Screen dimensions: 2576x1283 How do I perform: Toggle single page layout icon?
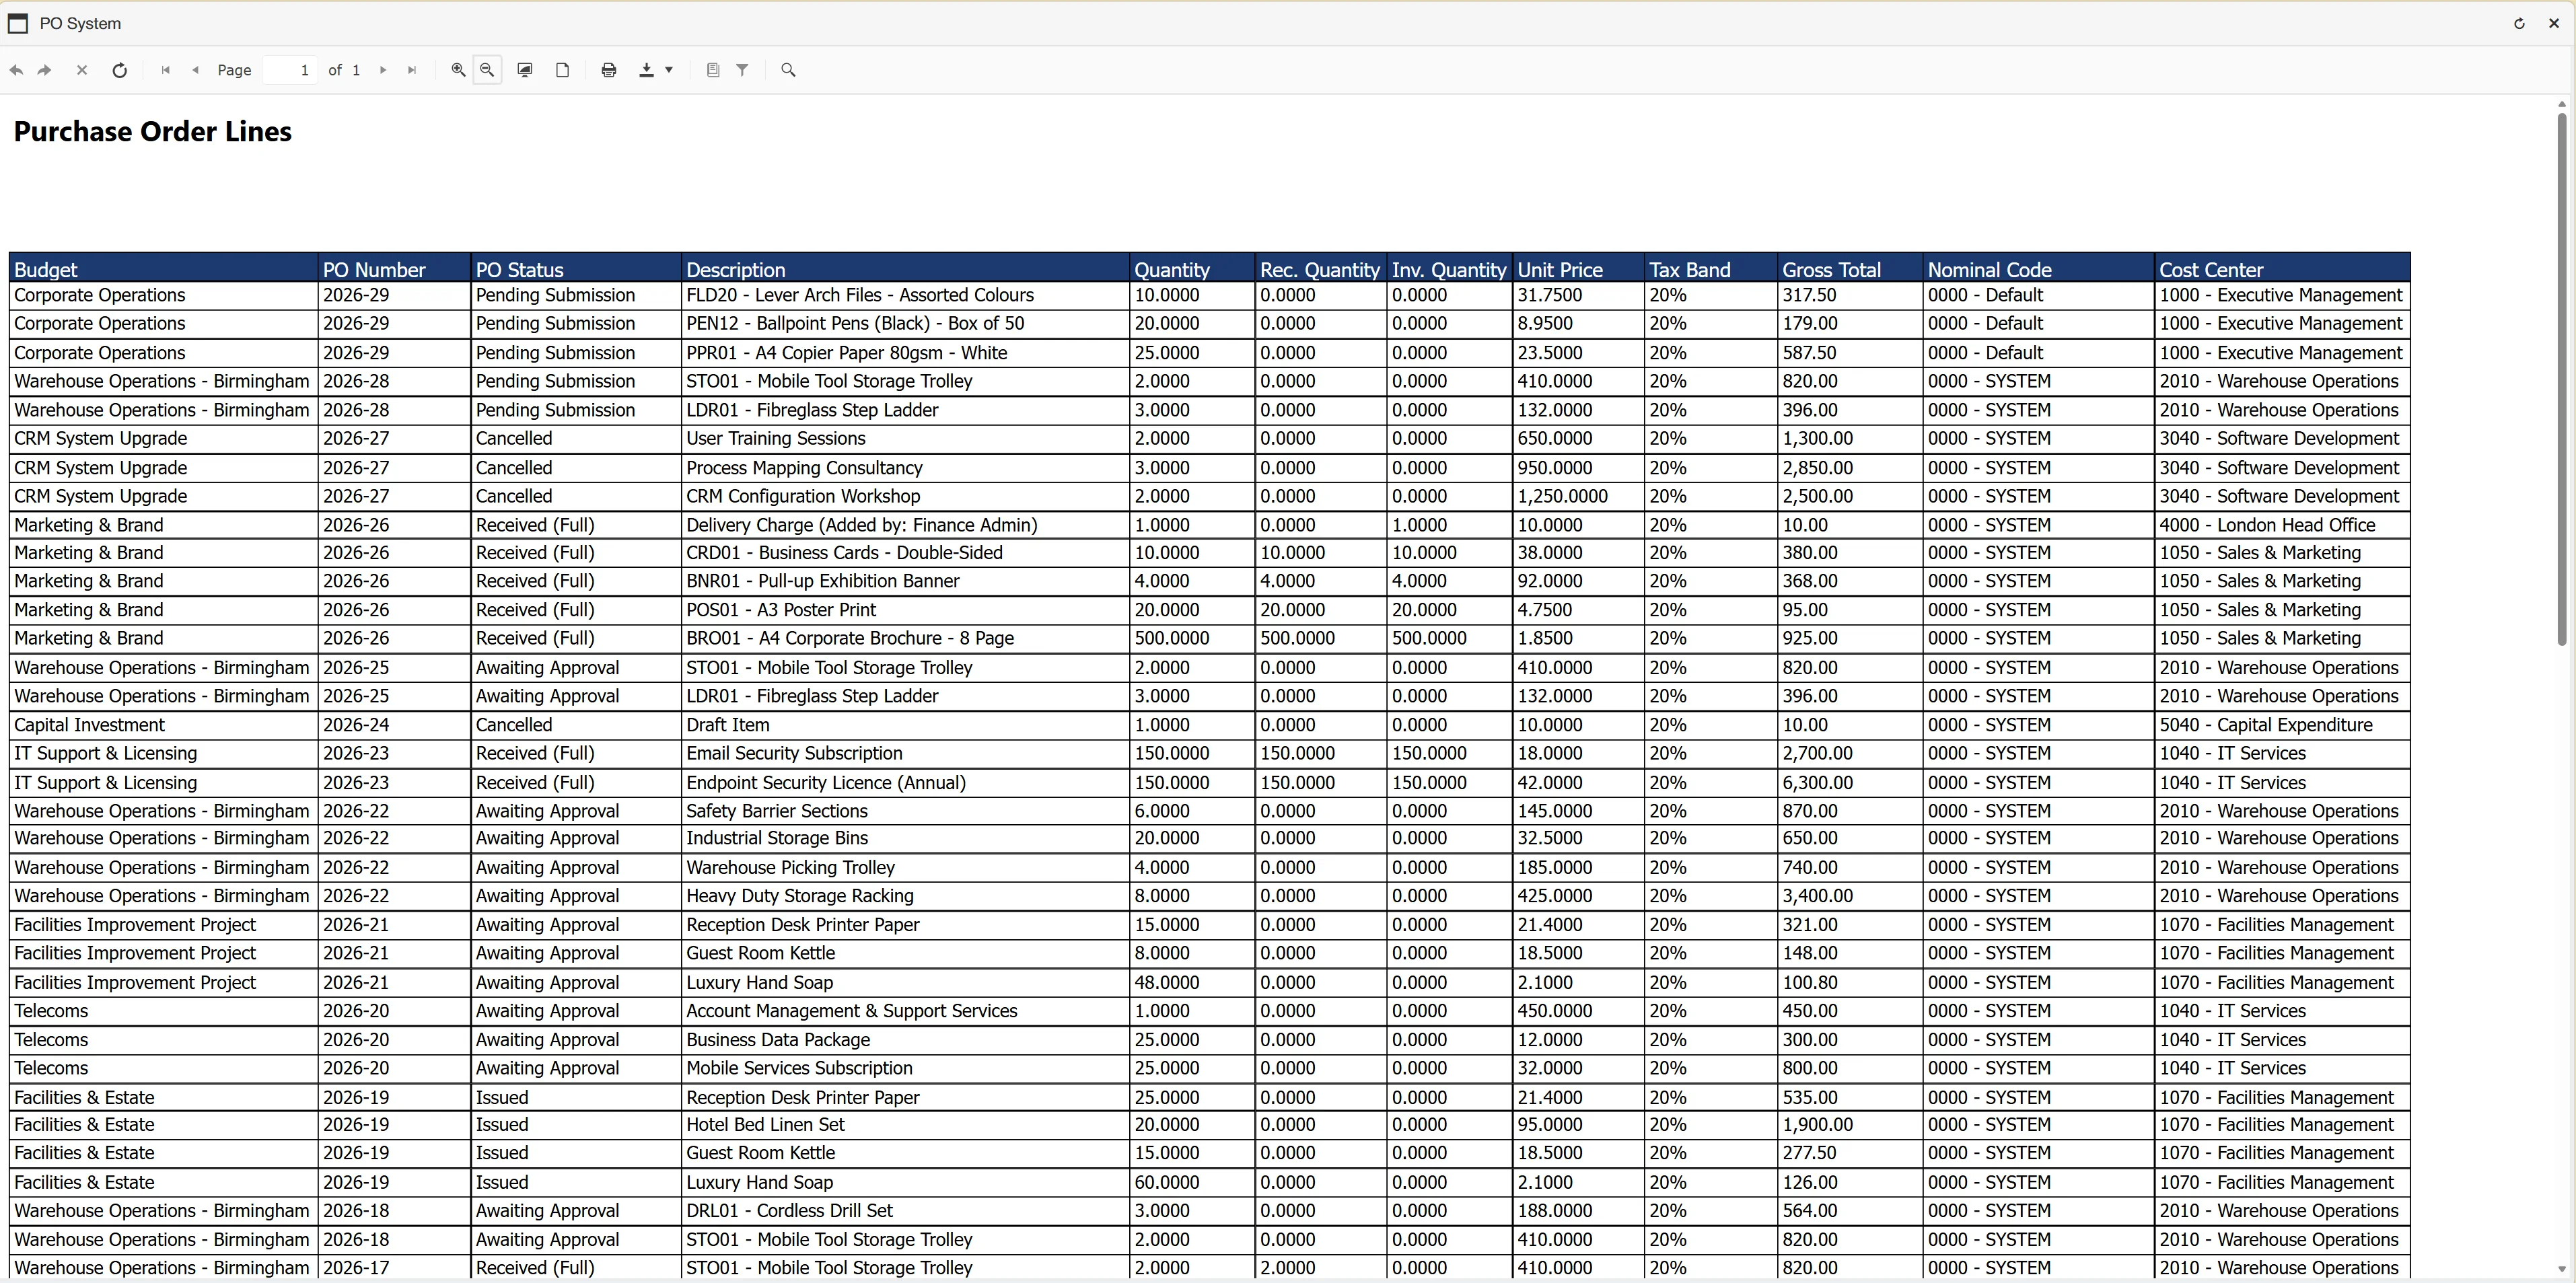(x=563, y=70)
